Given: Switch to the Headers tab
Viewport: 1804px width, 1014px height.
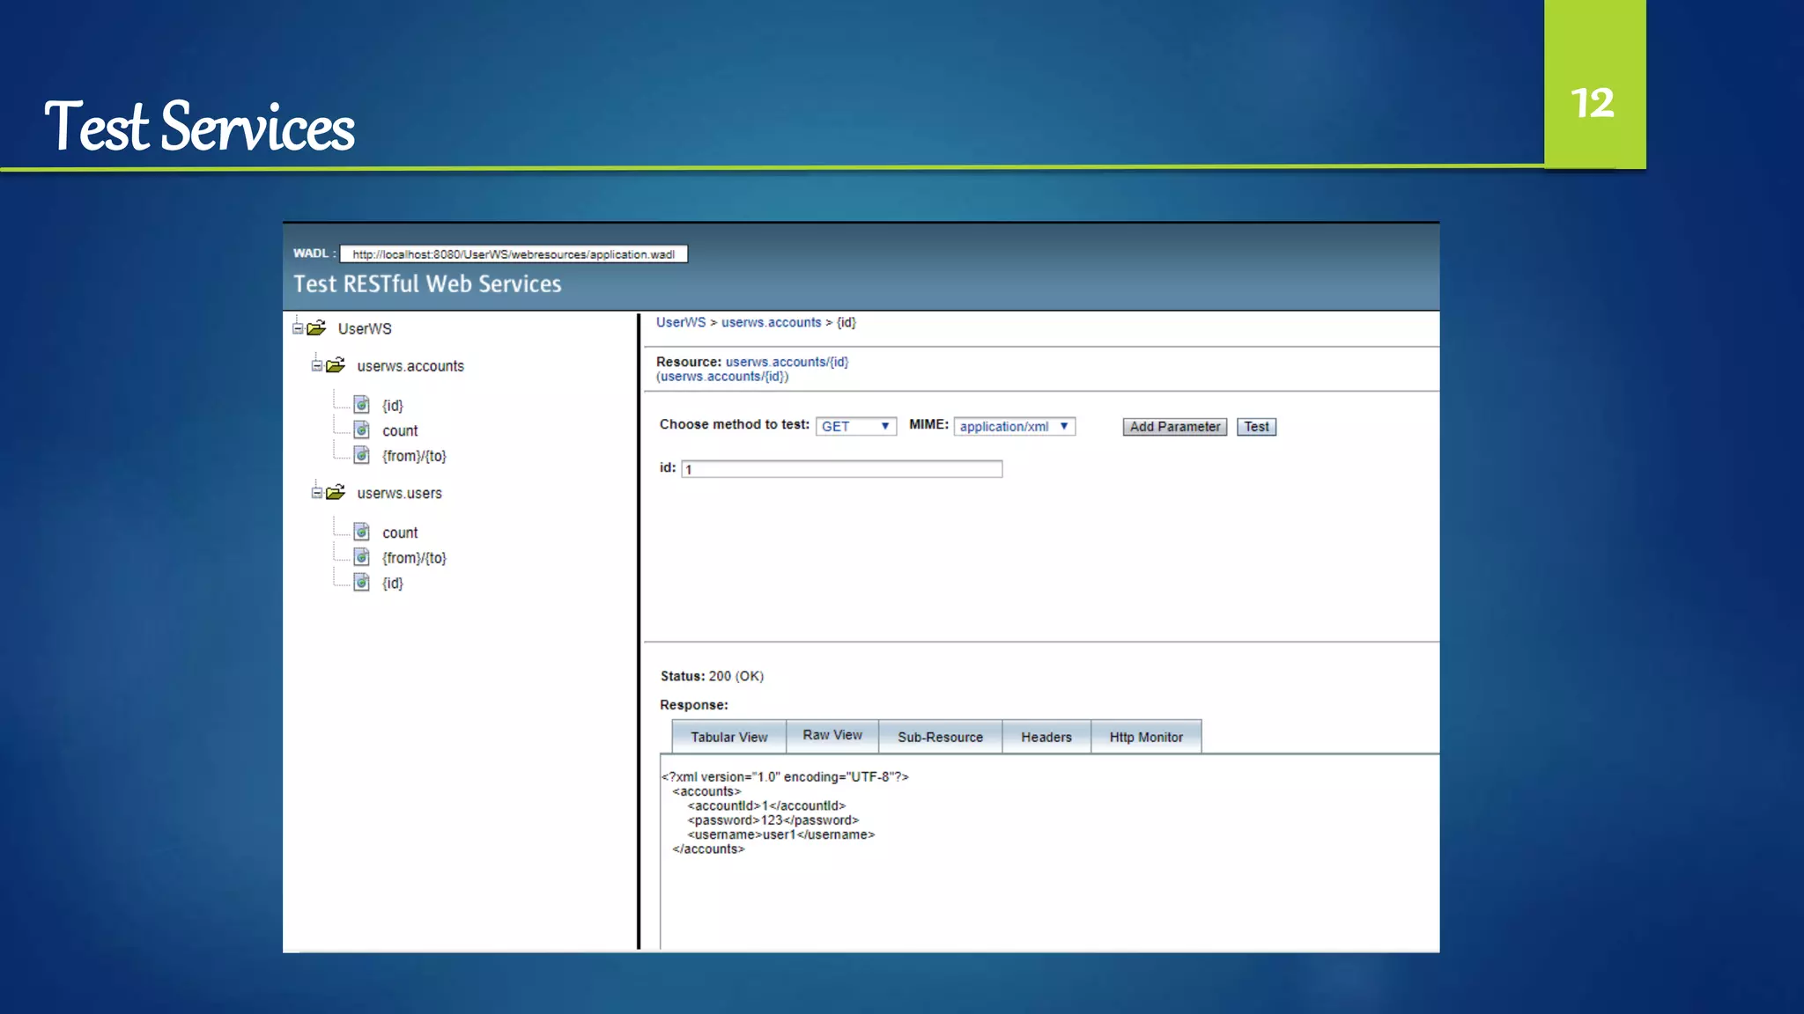Looking at the screenshot, I should click(x=1046, y=737).
